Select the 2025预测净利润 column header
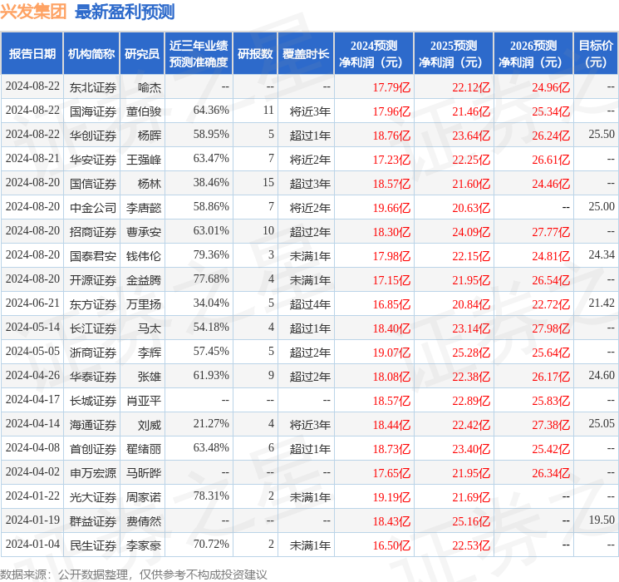 (x=454, y=54)
